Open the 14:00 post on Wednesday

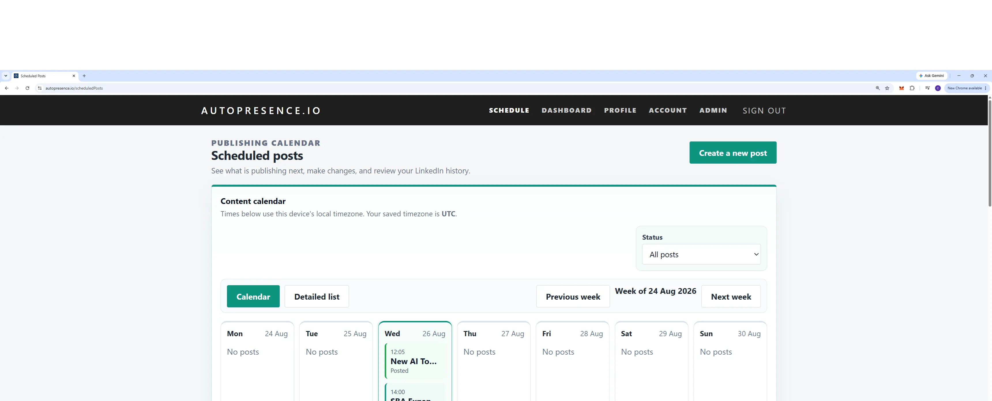416,392
